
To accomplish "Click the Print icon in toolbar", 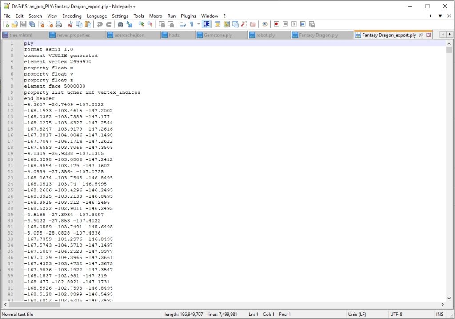I will click(x=59, y=24).
